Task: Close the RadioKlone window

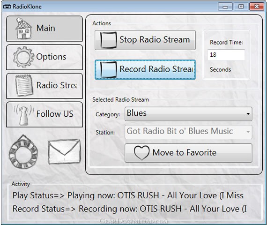Action: pos(257,7)
